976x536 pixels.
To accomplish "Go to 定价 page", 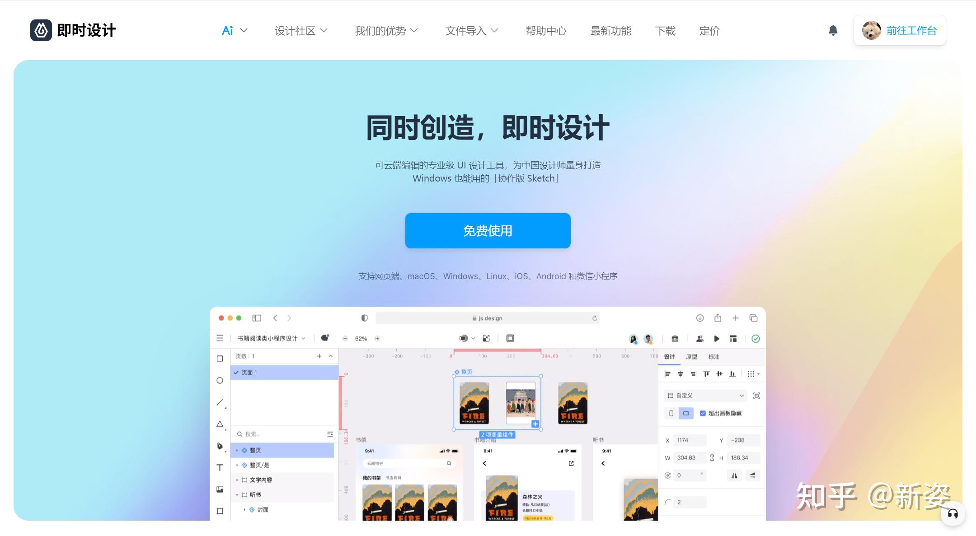I will point(709,31).
